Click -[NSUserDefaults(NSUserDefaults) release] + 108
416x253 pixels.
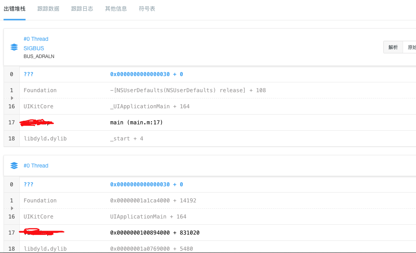pos(188,90)
